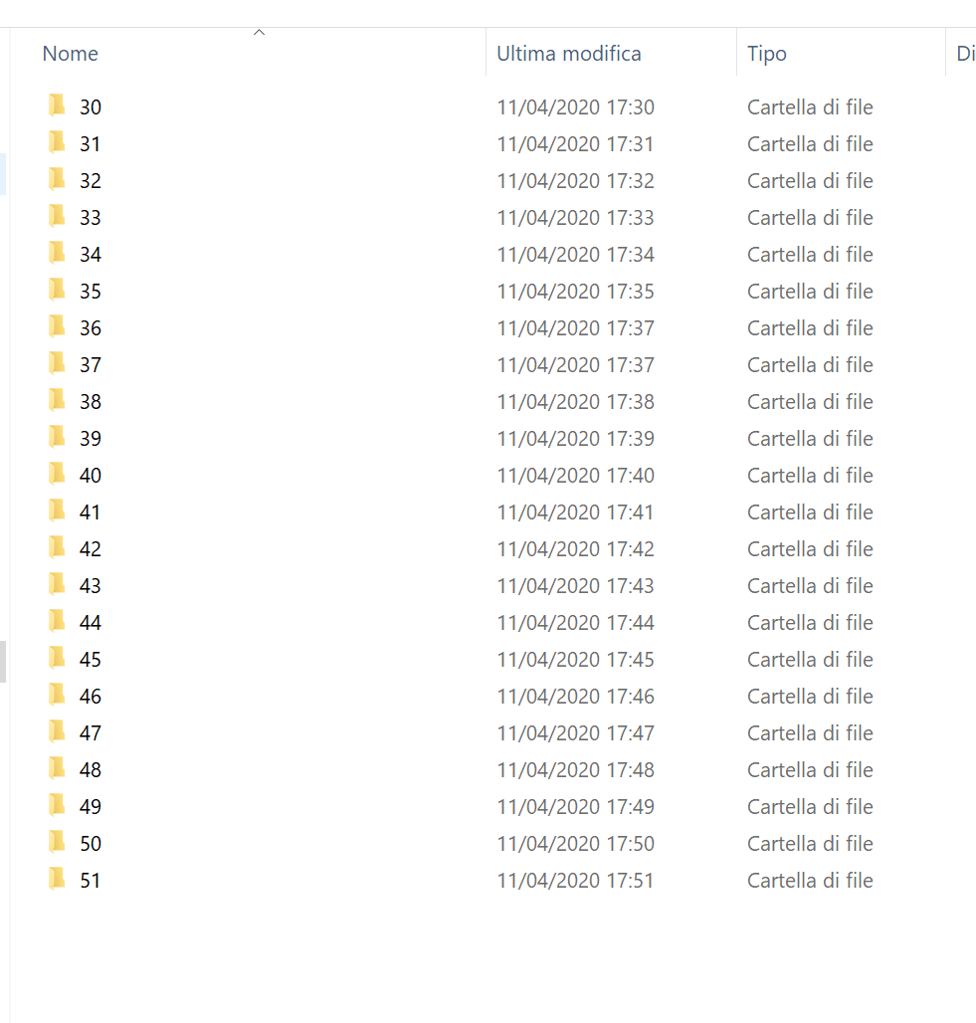Select folder name 42
976x1023 pixels.
90,548
